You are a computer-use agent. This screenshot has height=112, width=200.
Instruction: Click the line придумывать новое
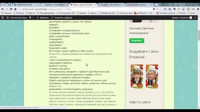coord(58,48)
